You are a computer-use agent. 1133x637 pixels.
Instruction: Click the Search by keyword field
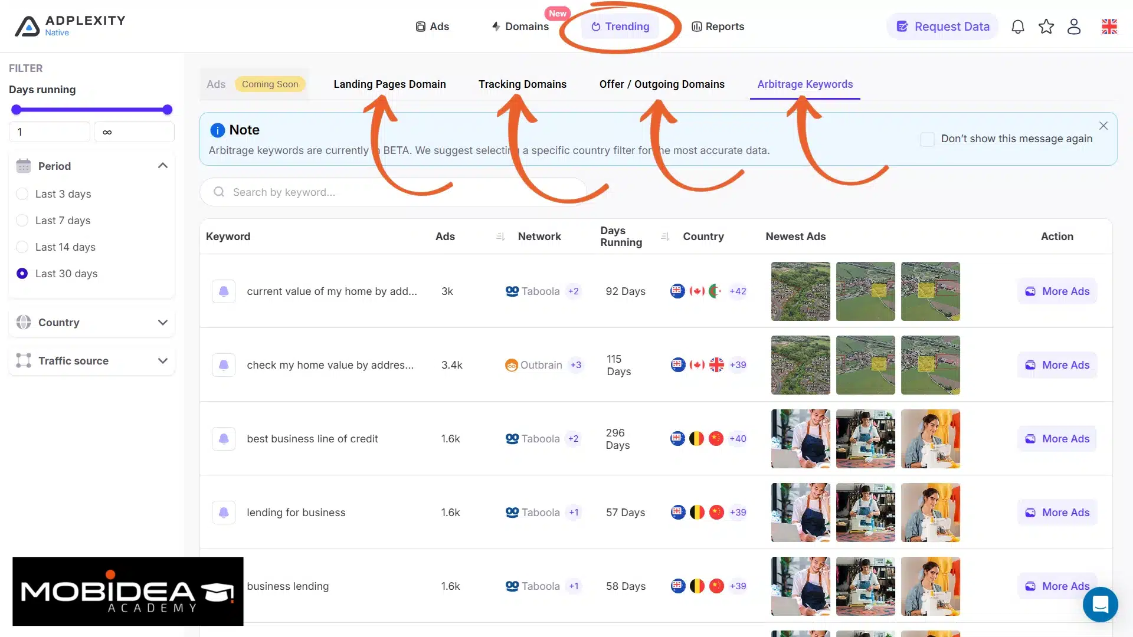pos(393,192)
